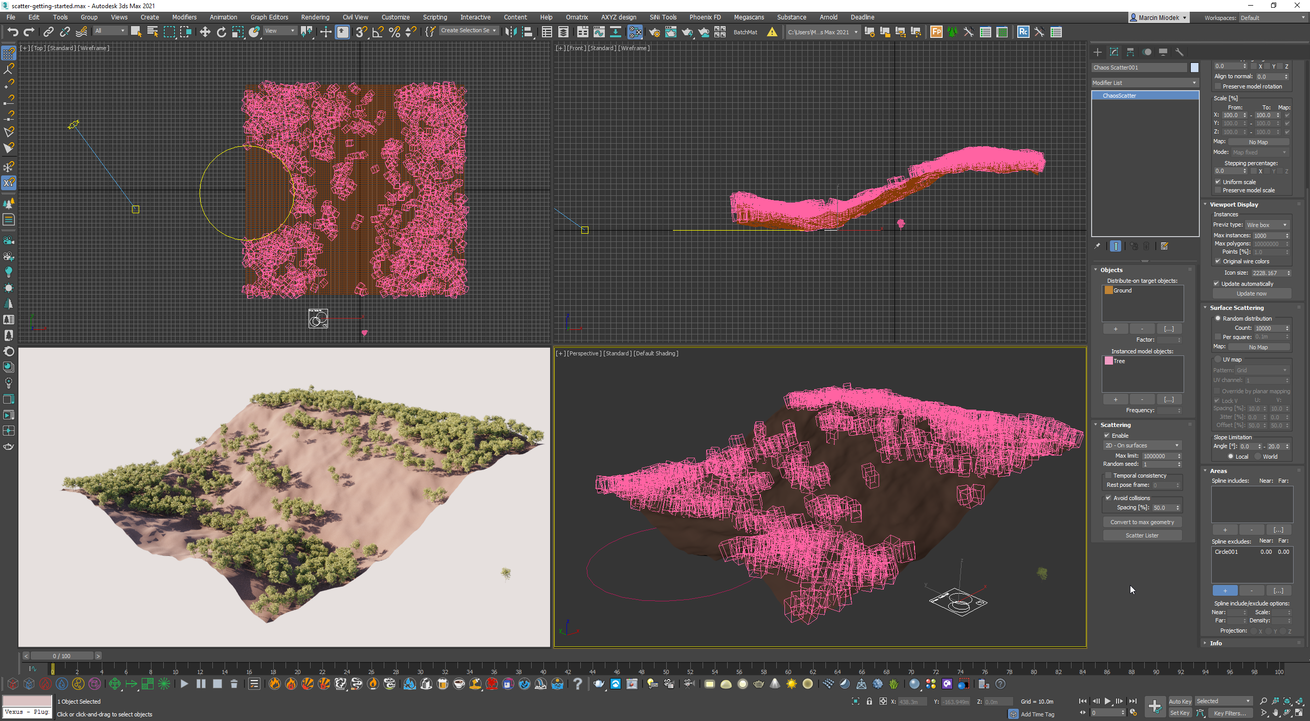Go to the start frame button

click(1083, 701)
